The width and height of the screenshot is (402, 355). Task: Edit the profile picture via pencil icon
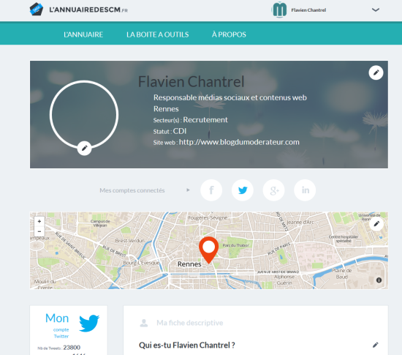pos(84,148)
